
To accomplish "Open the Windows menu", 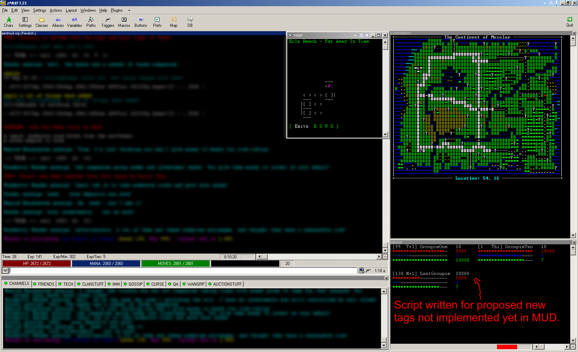I will [x=88, y=10].
